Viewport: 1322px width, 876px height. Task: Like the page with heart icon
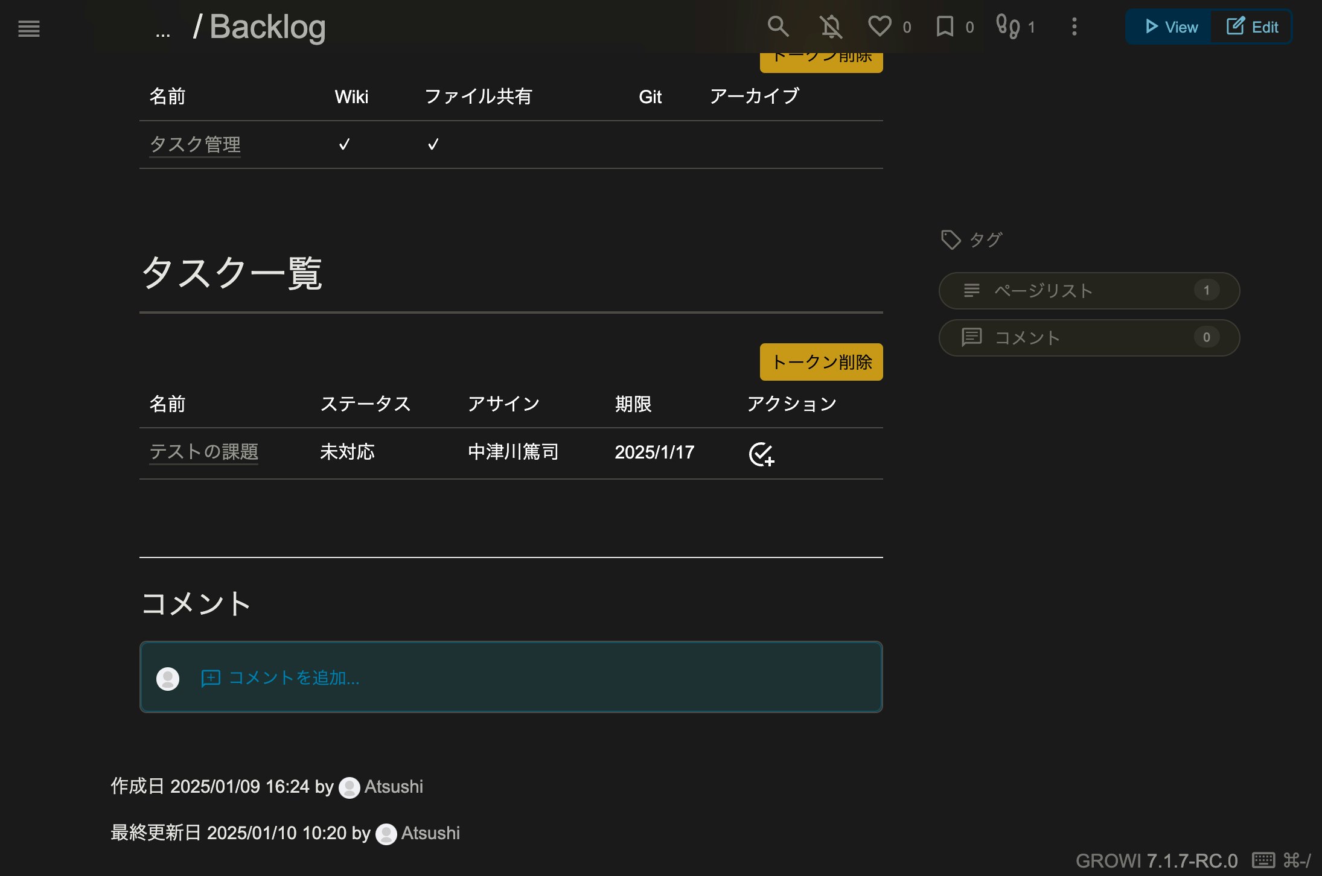coord(880,27)
